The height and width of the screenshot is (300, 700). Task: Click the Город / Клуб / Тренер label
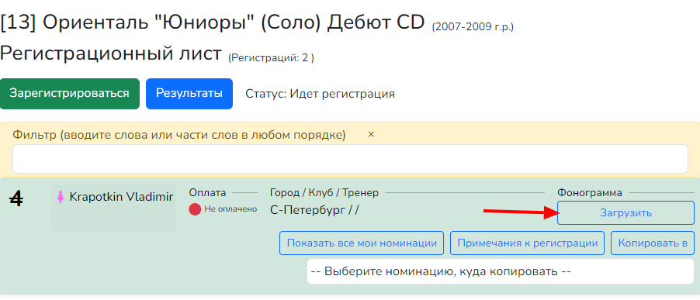tap(324, 192)
